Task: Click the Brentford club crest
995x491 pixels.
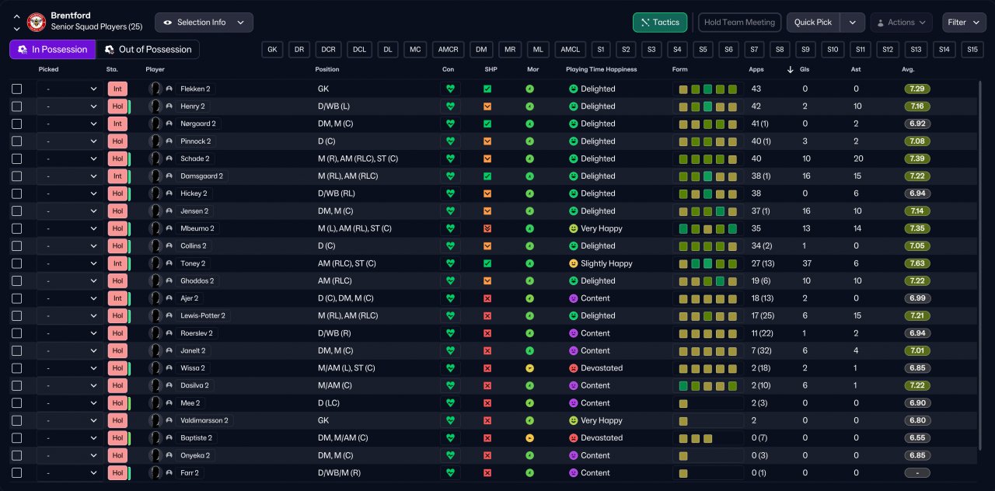Action: pyautogui.click(x=37, y=22)
